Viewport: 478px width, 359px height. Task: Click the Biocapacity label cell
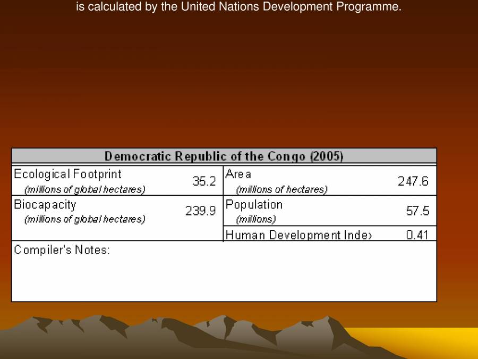[46, 204]
